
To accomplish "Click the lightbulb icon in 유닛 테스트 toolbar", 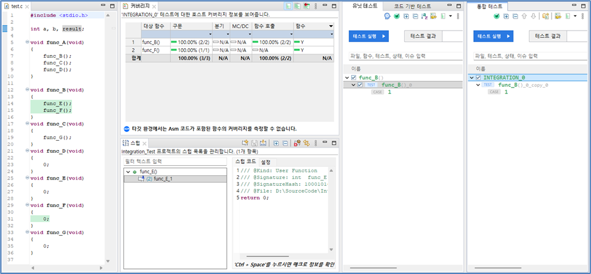I will (387, 16).
